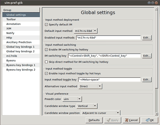The image size is (160, 125).
Task: Select the m17nlib group
Action: click(x=21, y=56)
